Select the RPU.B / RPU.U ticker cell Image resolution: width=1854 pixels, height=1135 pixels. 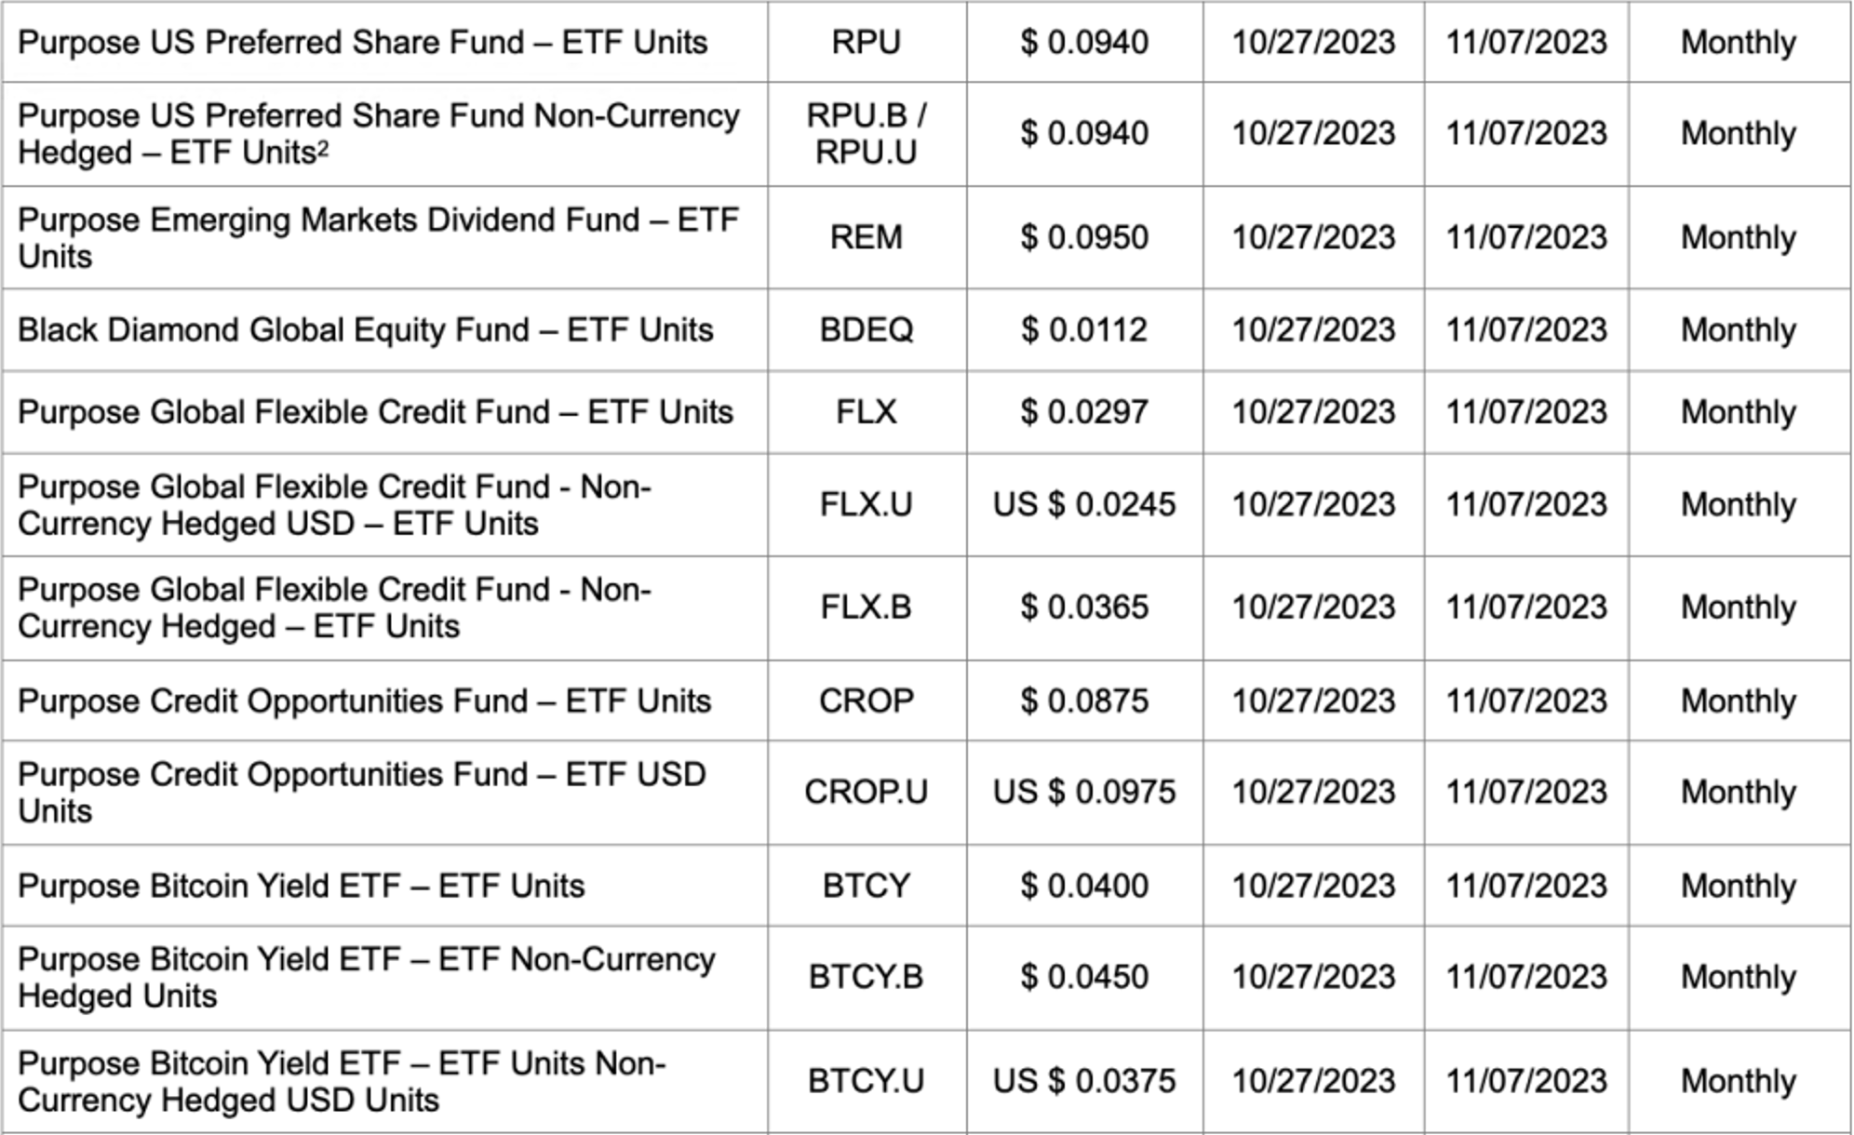click(866, 134)
